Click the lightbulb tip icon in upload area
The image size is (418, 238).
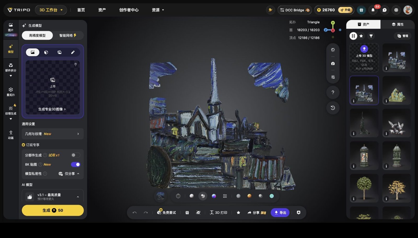pyautogui.click(x=76, y=64)
